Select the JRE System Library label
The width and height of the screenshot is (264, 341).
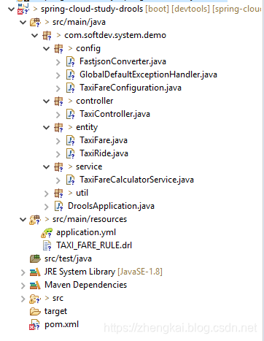coord(80,272)
